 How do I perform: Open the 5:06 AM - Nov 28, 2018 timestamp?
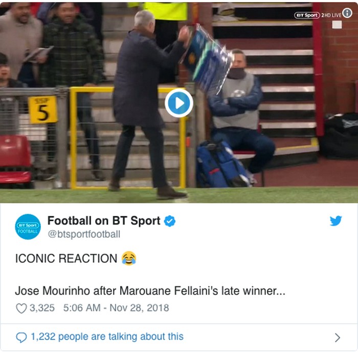(116, 308)
